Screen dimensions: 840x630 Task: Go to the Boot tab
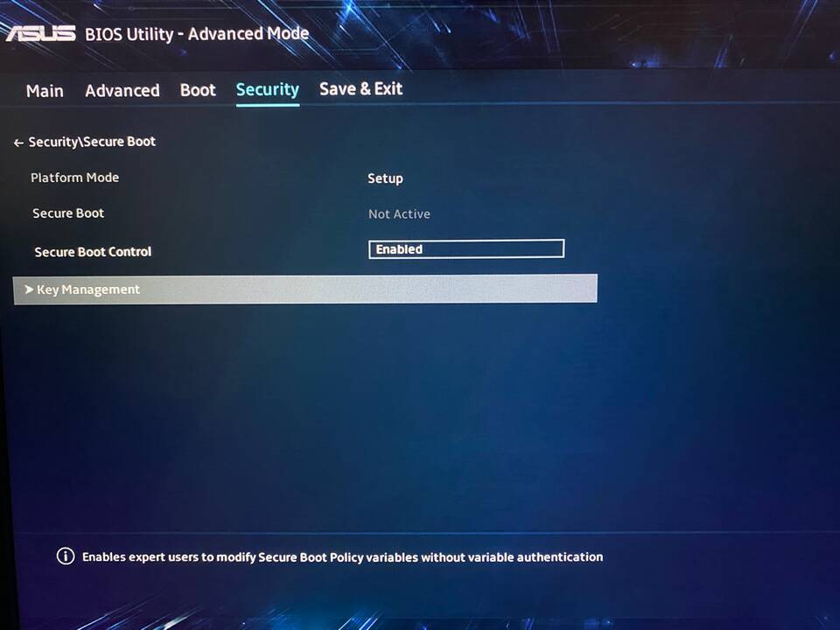tap(198, 90)
